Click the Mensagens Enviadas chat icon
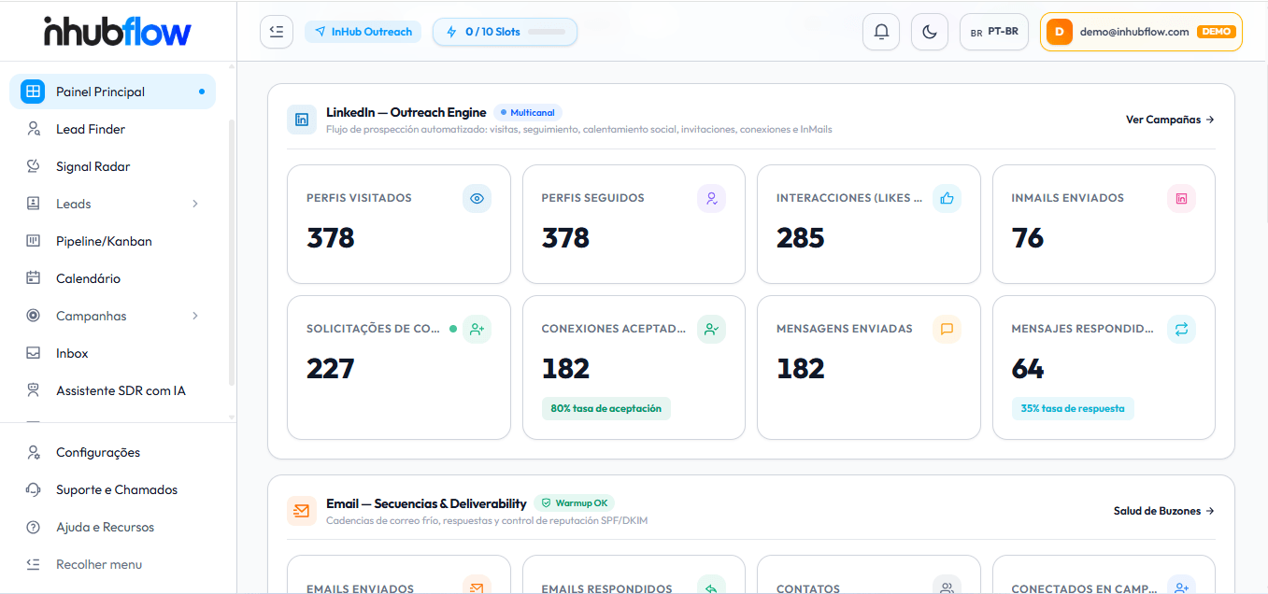1268x594 pixels. pos(947,329)
